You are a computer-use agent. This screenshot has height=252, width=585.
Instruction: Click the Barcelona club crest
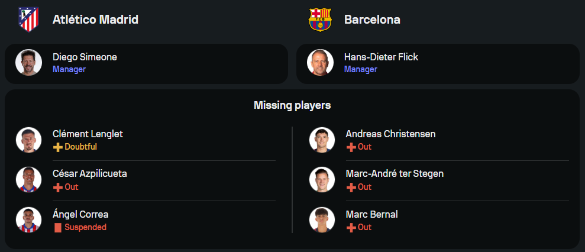point(320,20)
